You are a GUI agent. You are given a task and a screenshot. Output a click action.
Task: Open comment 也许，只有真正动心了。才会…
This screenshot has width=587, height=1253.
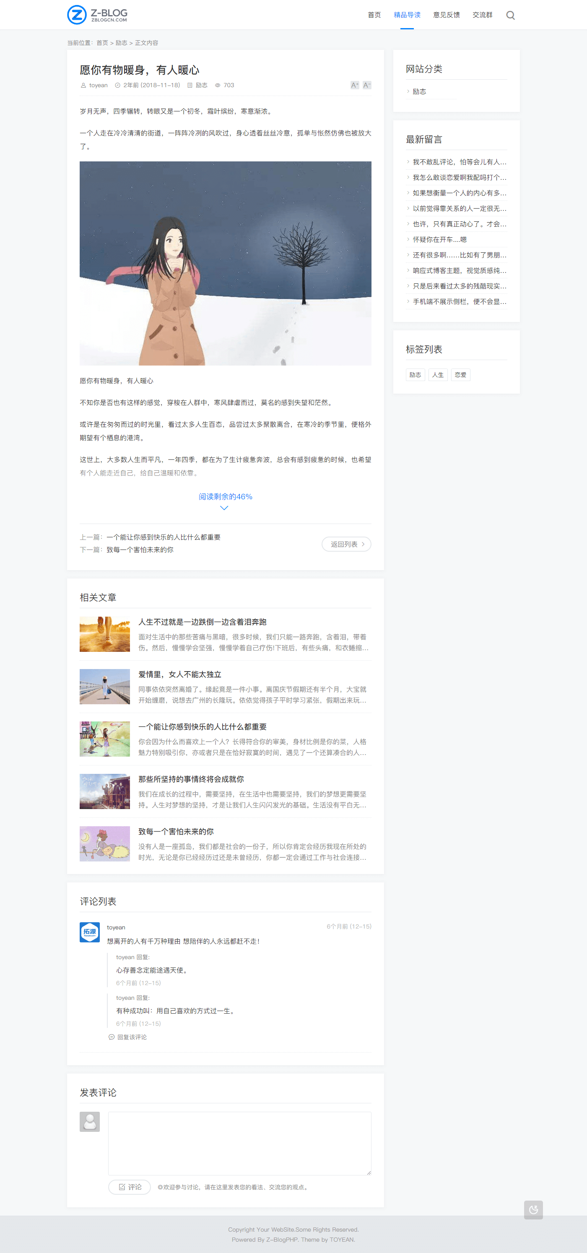coord(460,224)
